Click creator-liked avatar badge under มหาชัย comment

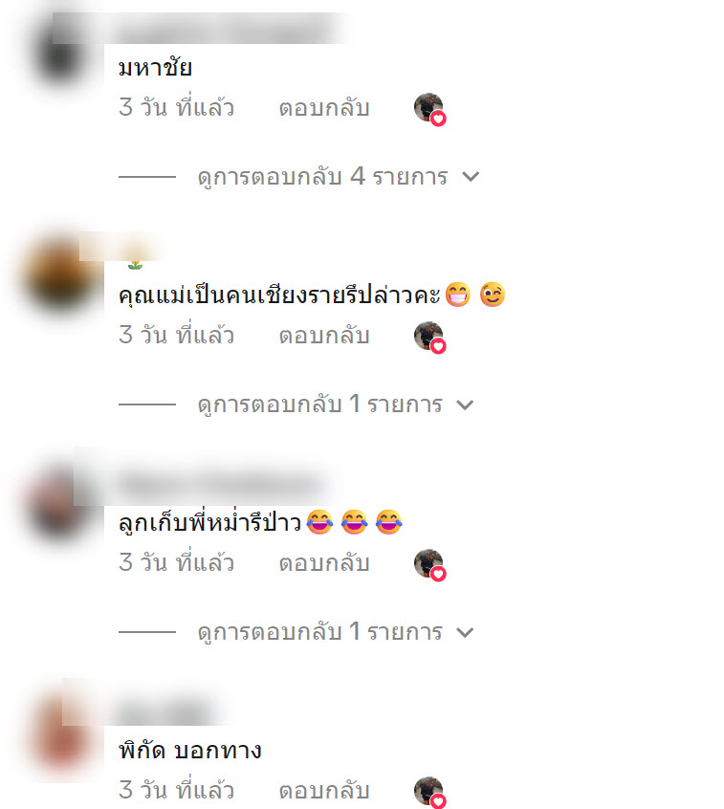(x=429, y=109)
